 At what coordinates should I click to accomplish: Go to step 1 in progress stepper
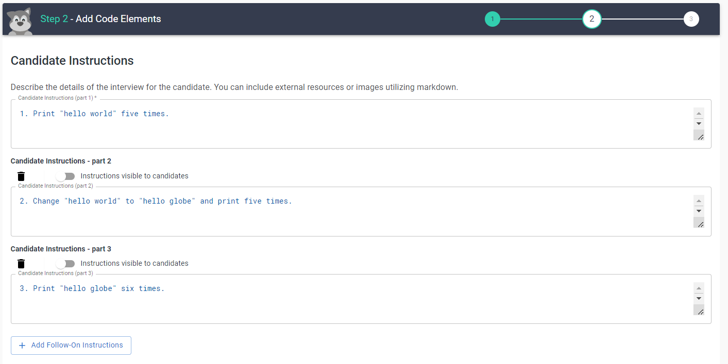(x=492, y=20)
